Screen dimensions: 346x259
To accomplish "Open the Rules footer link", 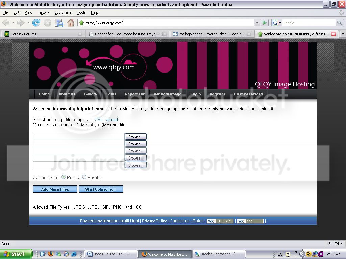I will coord(198,221).
